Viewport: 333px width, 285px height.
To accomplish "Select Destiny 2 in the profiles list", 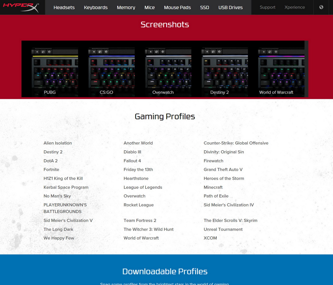I will pos(53,152).
